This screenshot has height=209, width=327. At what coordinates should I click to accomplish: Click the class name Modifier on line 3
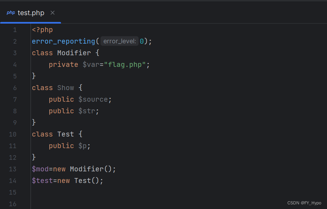(x=74, y=53)
